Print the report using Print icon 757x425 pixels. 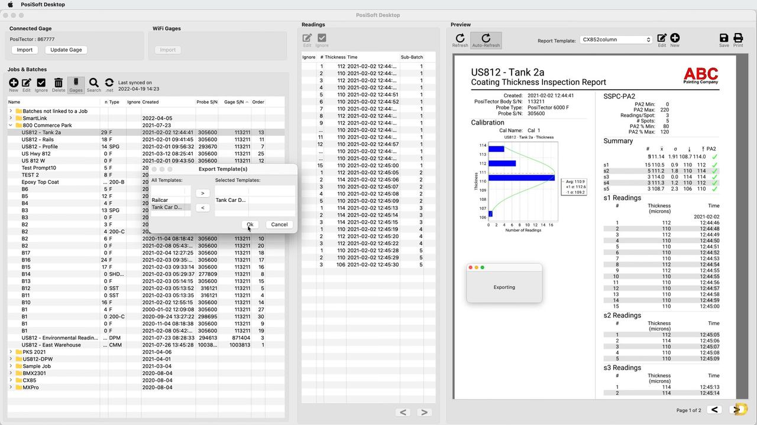tap(738, 40)
